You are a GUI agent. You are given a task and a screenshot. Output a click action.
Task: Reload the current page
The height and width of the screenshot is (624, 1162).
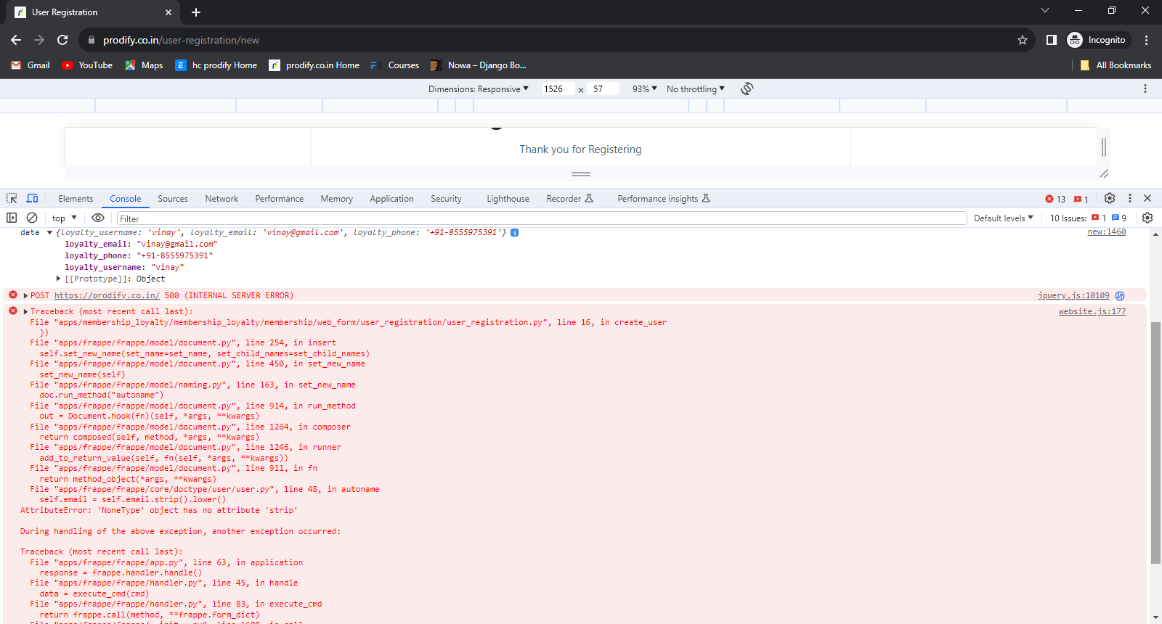(x=62, y=40)
